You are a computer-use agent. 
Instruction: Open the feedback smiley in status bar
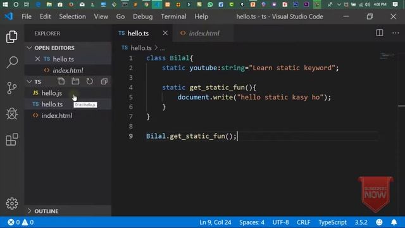pos(379,222)
